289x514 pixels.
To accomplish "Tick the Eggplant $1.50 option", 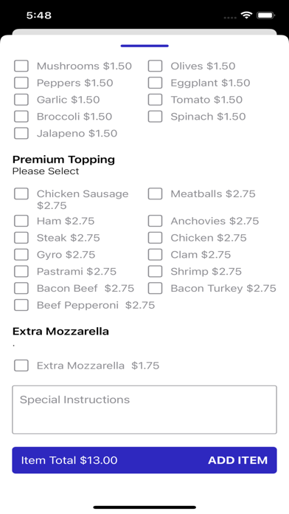I will point(155,83).
